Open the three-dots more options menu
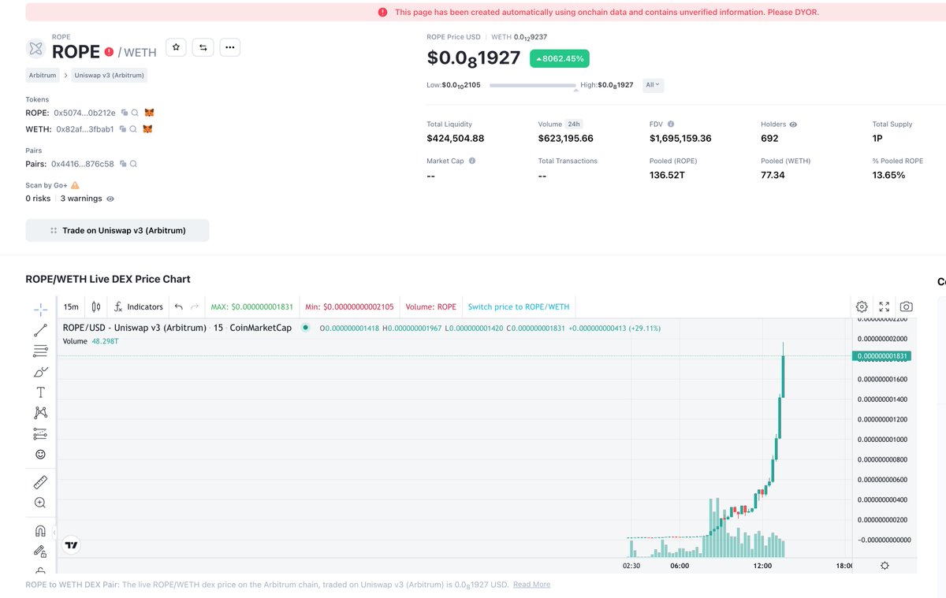The width and height of the screenshot is (946, 598). [x=229, y=47]
